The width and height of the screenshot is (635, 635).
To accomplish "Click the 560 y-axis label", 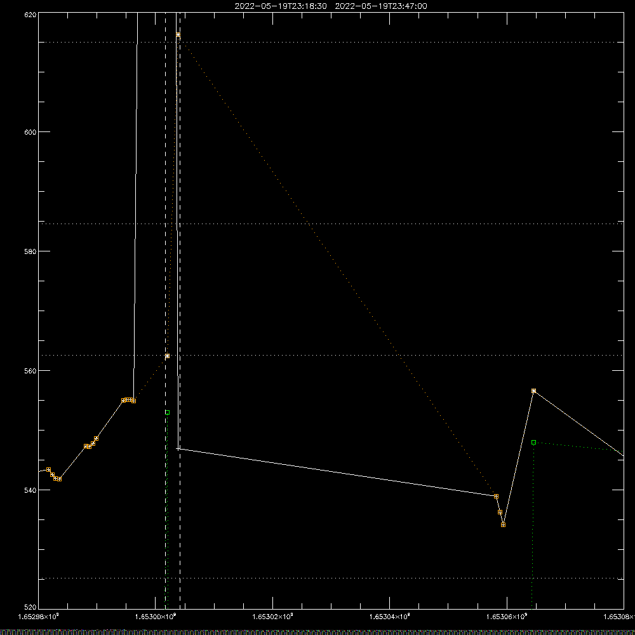I will pos(30,371).
